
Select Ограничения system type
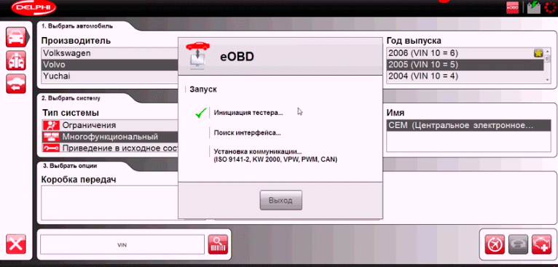click(x=110, y=126)
